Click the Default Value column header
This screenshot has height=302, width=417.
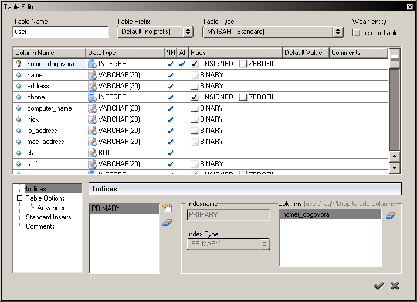point(306,53)
